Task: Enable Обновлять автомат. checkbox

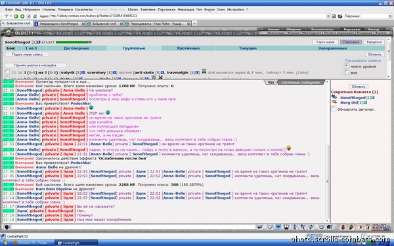Action: [x=334, y=109]
